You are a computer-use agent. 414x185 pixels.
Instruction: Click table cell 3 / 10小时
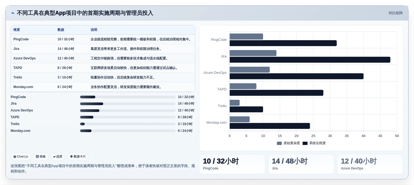pyautogui.click(x=65, y=77)
